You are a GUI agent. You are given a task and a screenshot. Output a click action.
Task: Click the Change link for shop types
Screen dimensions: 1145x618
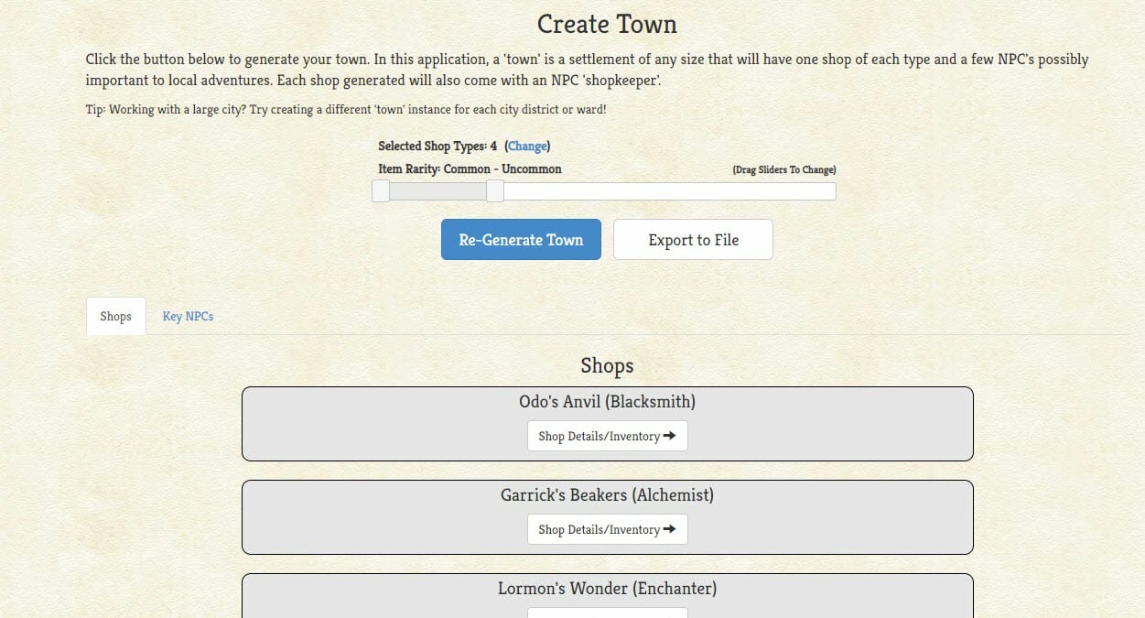click(527, 146)
